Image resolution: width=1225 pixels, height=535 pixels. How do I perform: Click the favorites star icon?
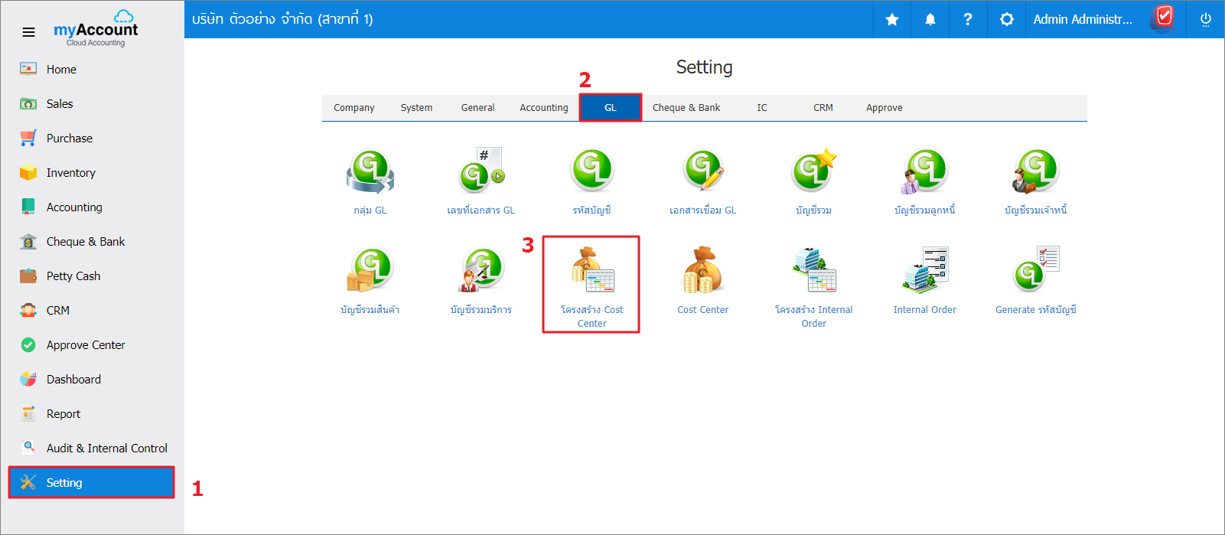[x=892, y=19]
